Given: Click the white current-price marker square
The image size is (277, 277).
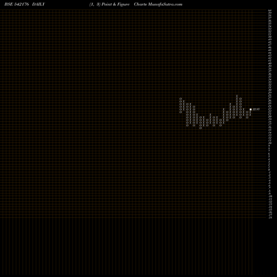Looking at the screenshot, I should coord(250,109).
